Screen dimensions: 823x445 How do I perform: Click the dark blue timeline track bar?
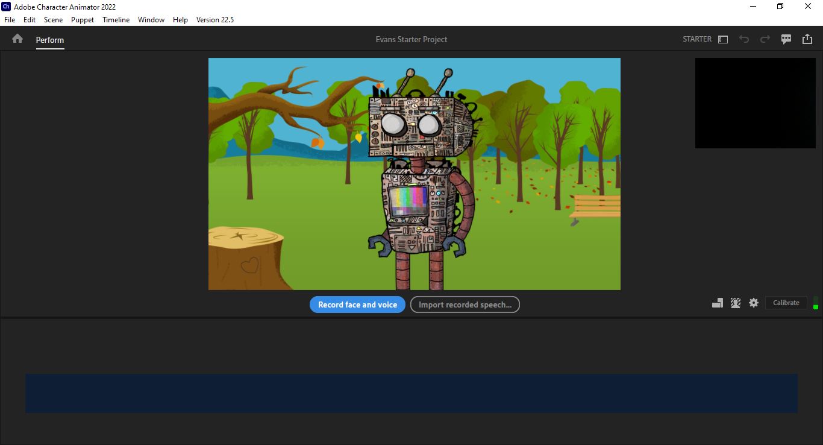coord(411,393)
